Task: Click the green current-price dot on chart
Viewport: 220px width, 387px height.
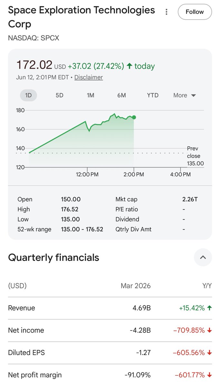Action: point(134,117)
